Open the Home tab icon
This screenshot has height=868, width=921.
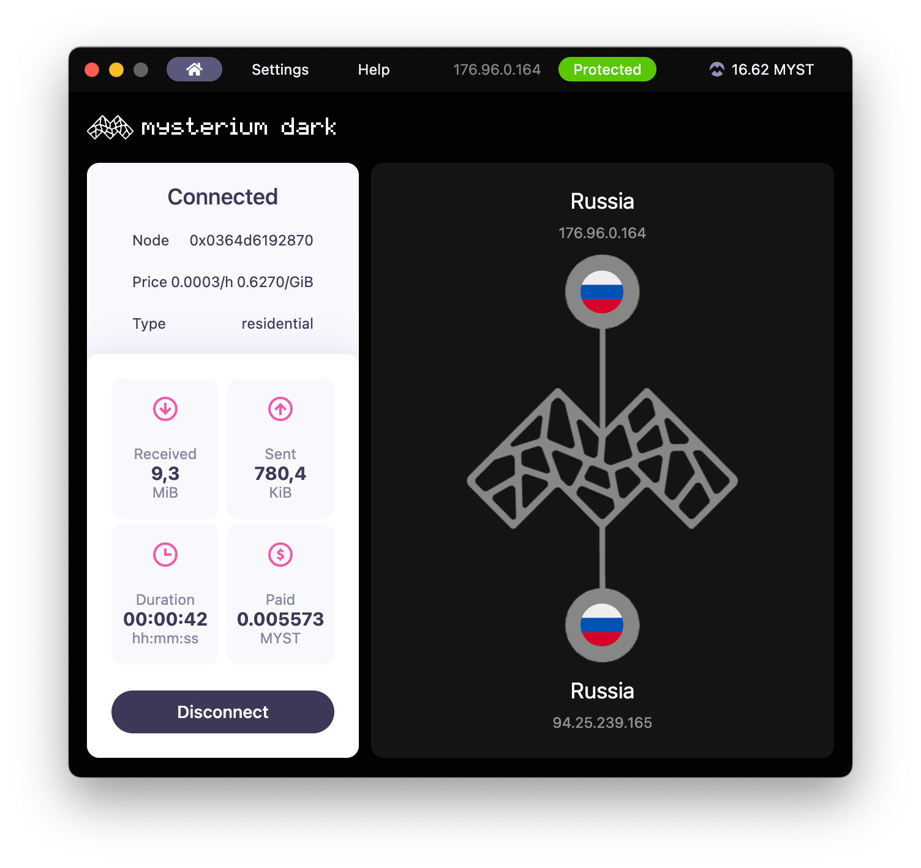coord(194,69)
